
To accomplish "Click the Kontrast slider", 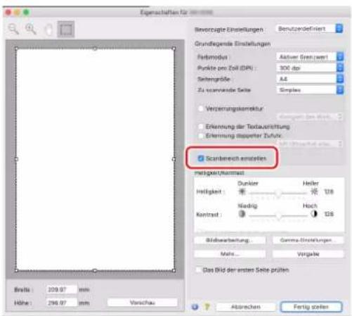I will 278,215.
